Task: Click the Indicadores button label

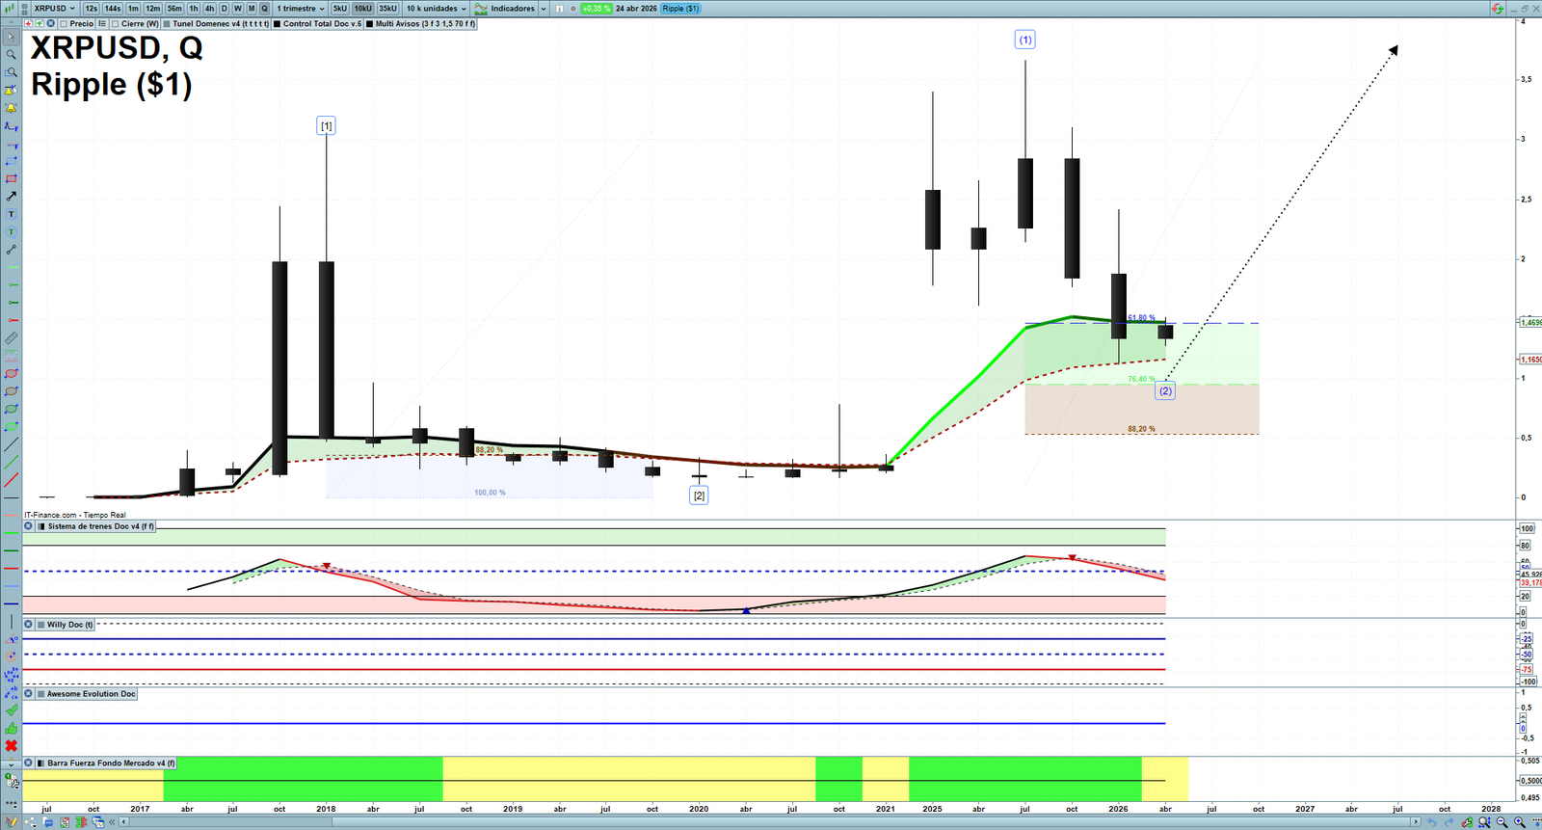Action: tap(513, 9)
